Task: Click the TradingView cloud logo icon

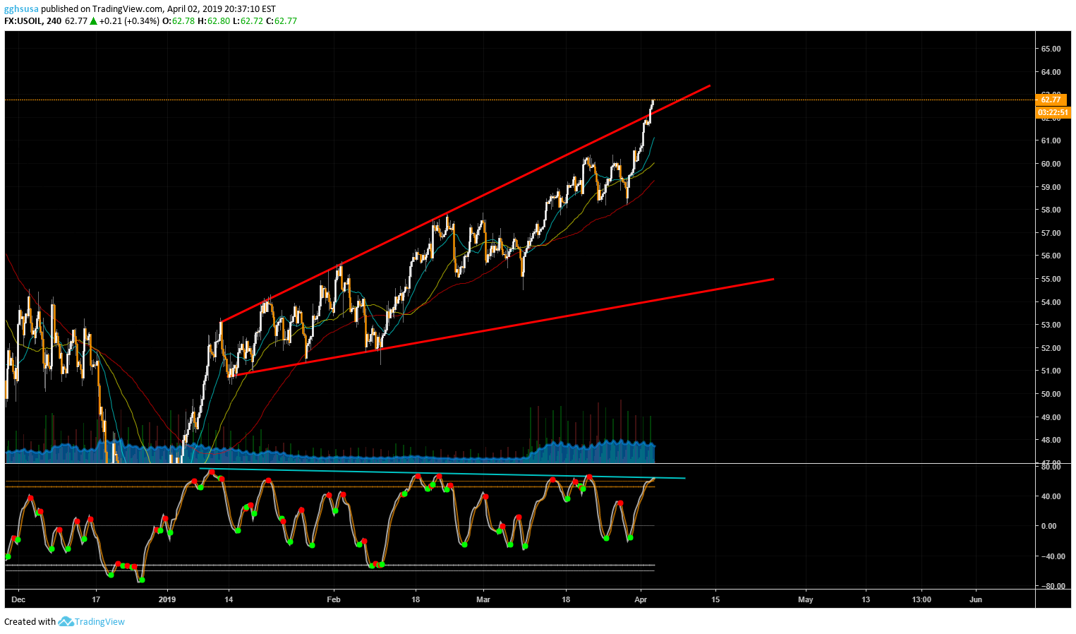Action: [x=66, y=621]
